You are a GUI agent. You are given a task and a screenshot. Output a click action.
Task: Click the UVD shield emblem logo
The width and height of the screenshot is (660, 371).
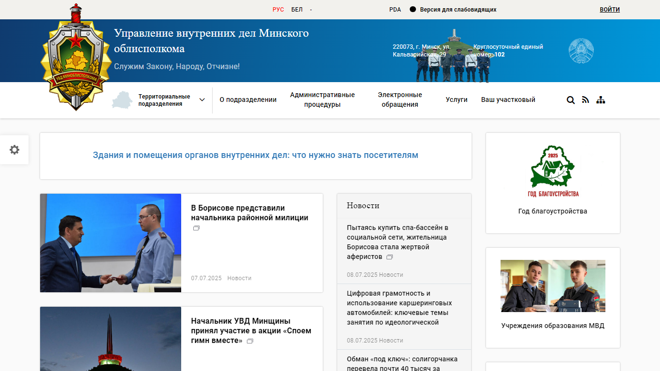coord(76,58)
